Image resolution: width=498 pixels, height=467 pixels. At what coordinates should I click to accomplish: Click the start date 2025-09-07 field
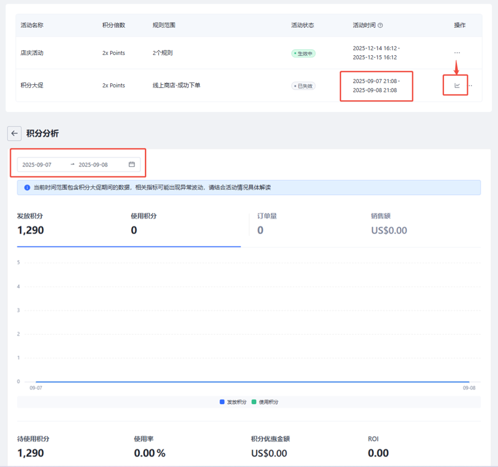coord(37,165)
